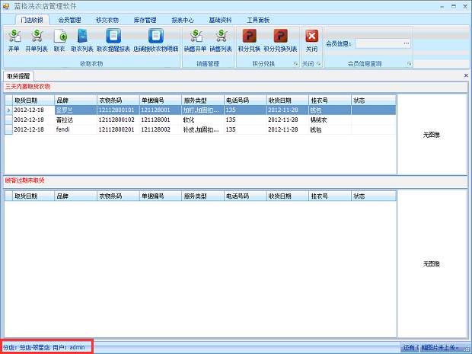Click the 顾客过期未取货 section title
The image size is (472, 354).
pos(24,180)
